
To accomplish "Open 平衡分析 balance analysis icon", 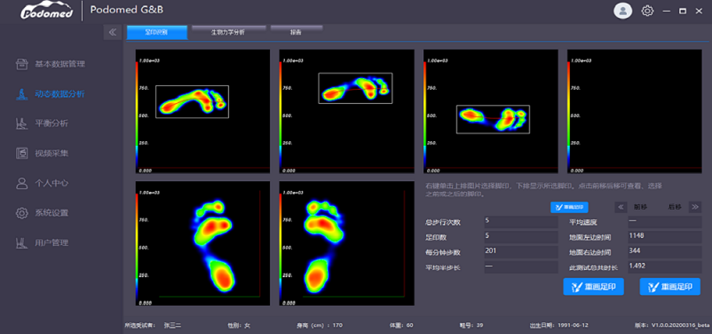I will 21,123.
